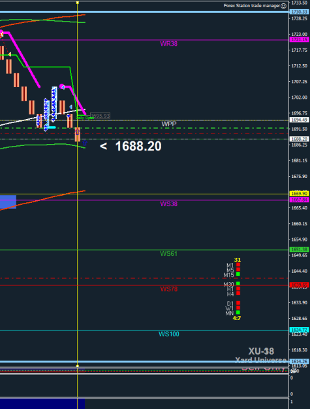310x409 pixels.
Task: Click the Forex Station trade manager smiley icon
Action: (x=283, y=5)
